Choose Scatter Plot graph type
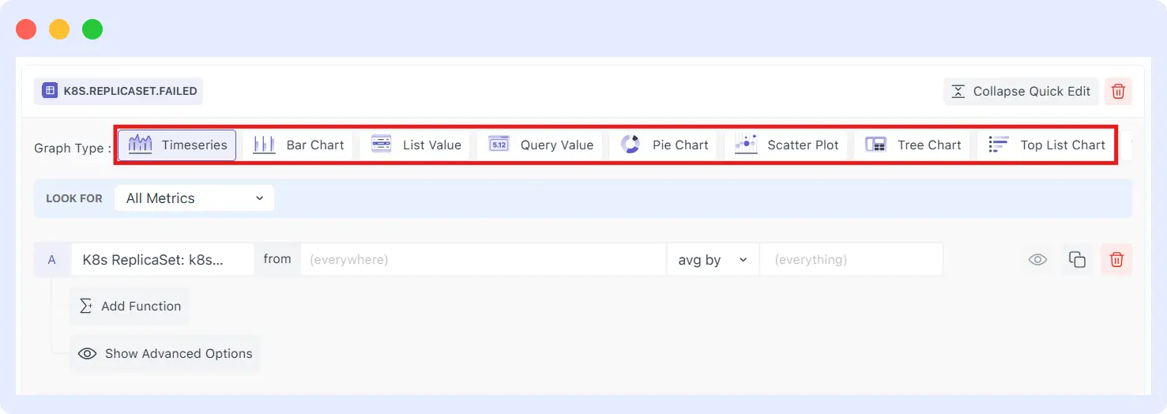Image resolution: width=1167 pixels, height=414 pixels. (786, 145)
